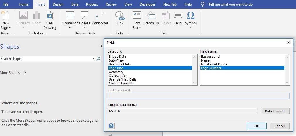The height and width of the screenshot is (136, 296).
Task: Open the Help tab
Action: tap(188, 4)
